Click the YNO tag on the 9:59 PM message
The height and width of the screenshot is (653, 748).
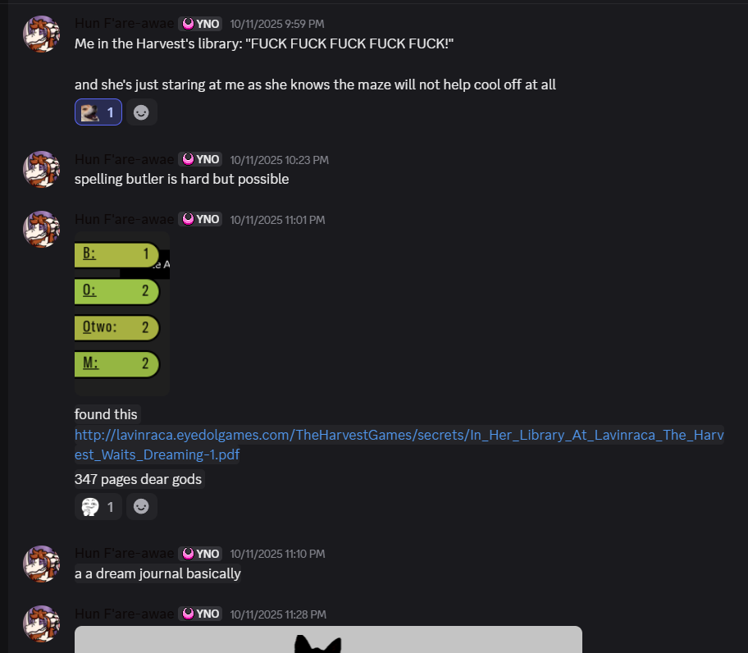pos(200,24)
